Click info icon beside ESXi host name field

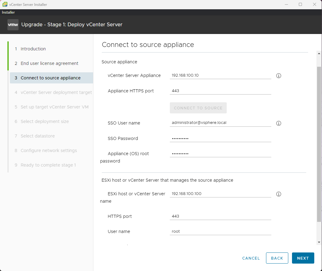click(278, 194)
